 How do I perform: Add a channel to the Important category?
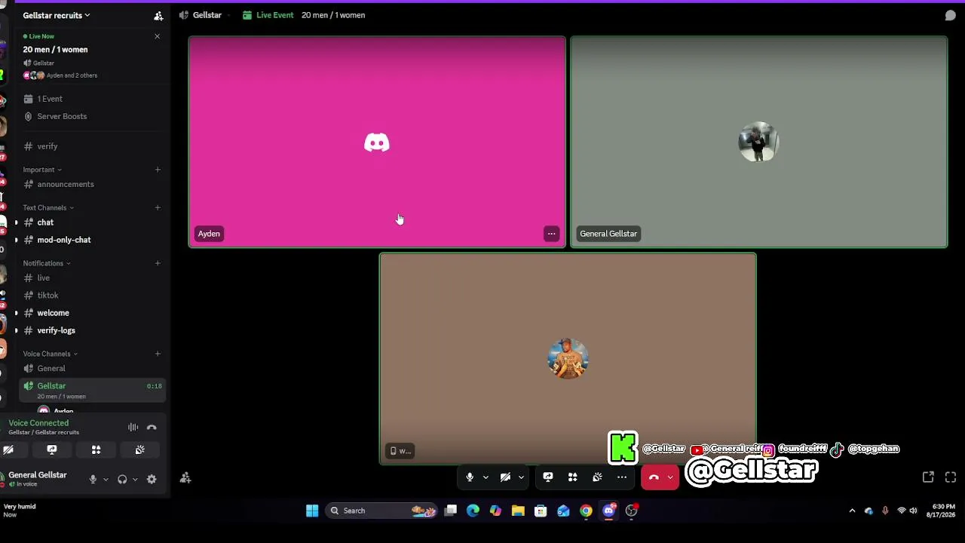pos(158,170)
